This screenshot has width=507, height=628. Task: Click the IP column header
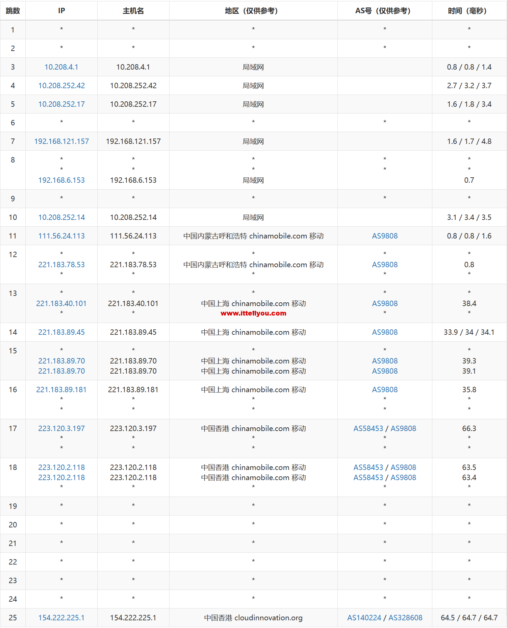[61, 11]
